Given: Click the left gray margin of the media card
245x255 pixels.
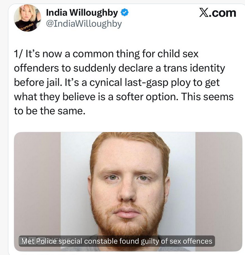Looking at the screenshot, I should point(37,192).
